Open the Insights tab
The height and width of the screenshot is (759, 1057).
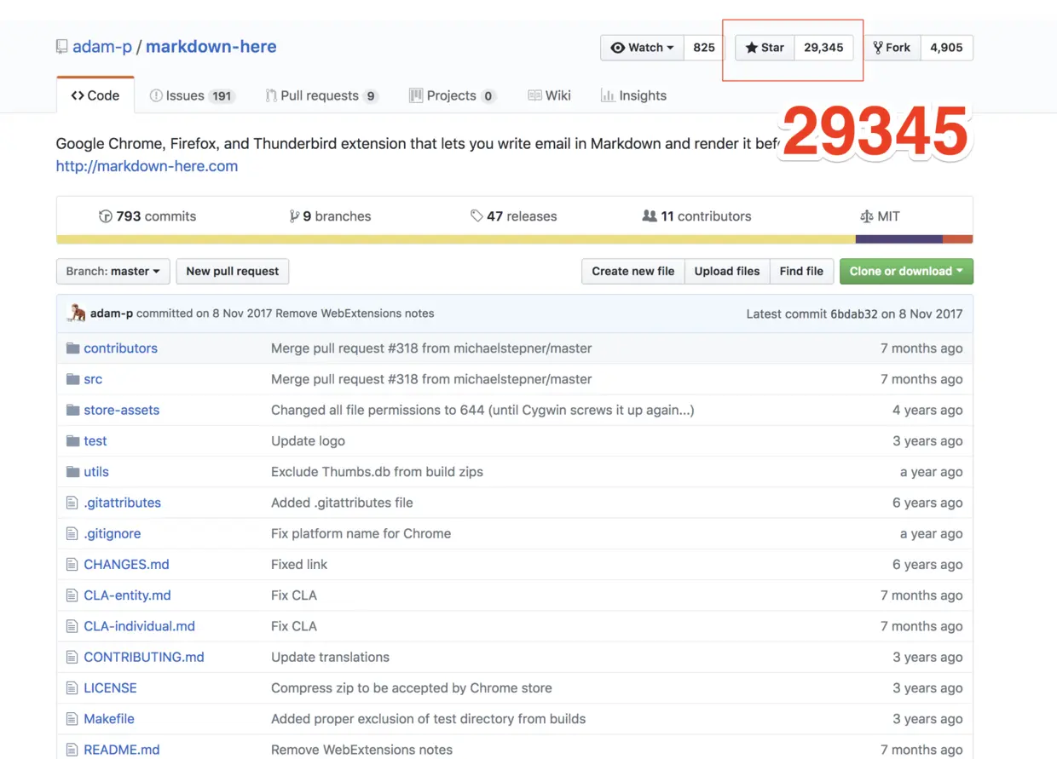click(633, 95)
